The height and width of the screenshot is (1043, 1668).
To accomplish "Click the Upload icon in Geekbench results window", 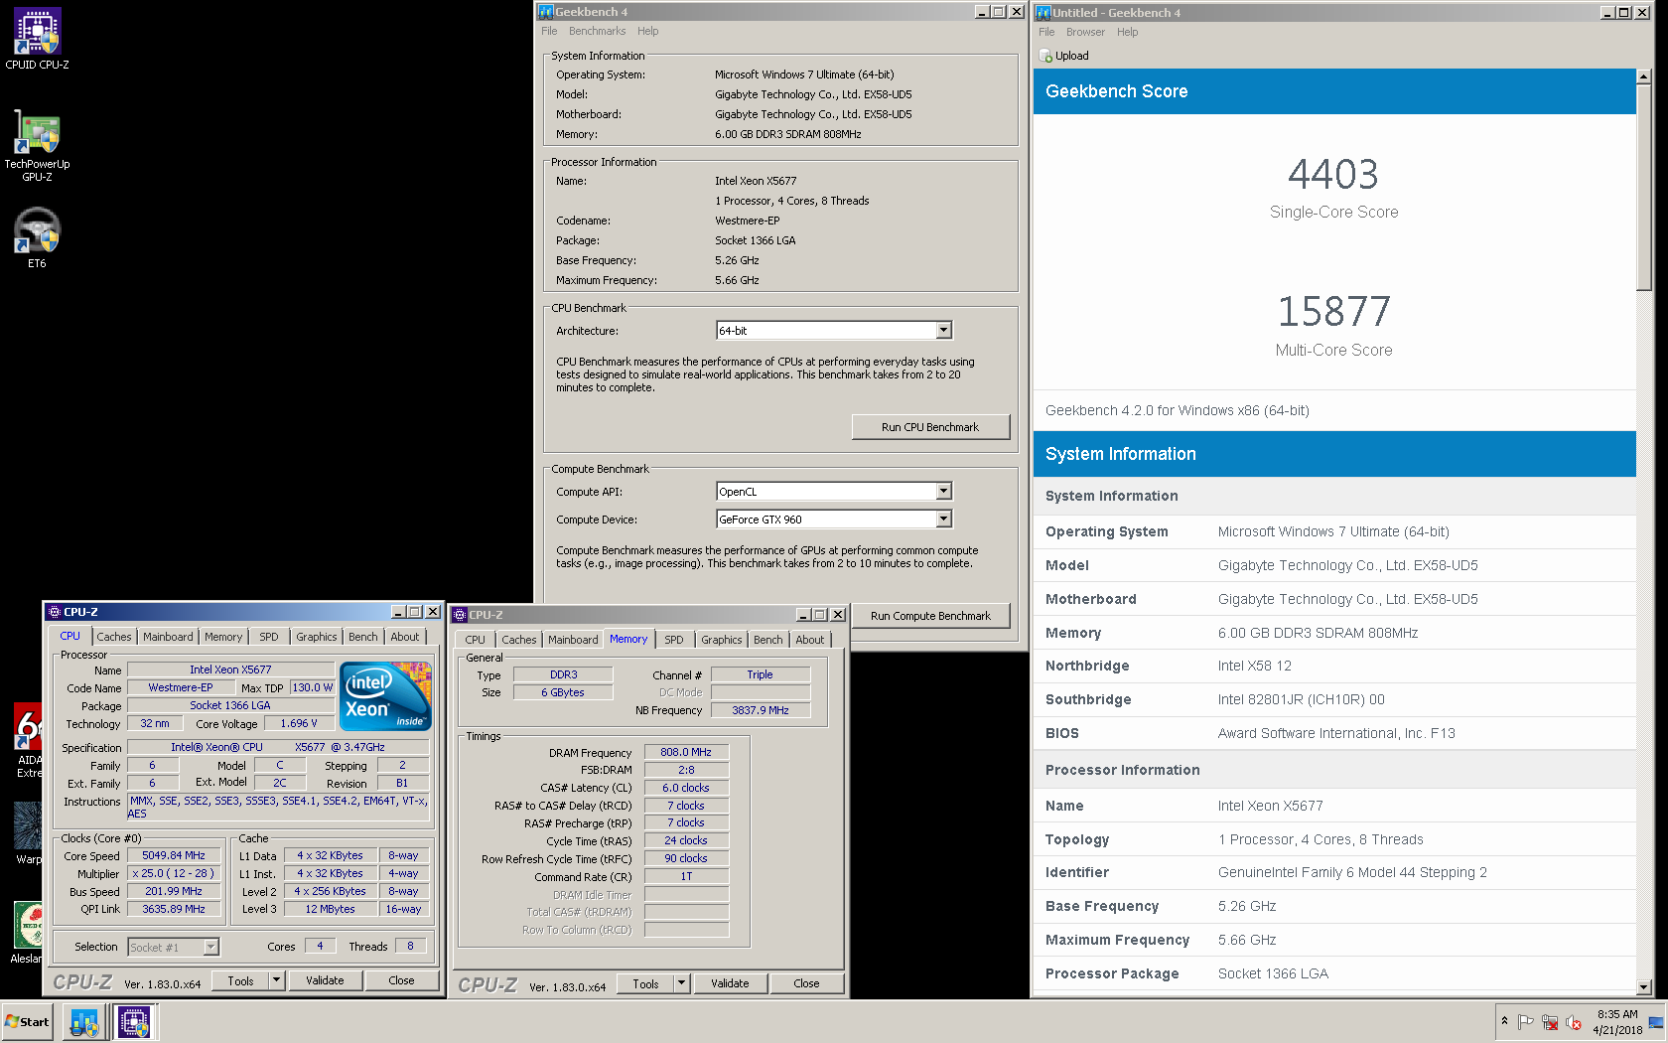I will 1045,57.
